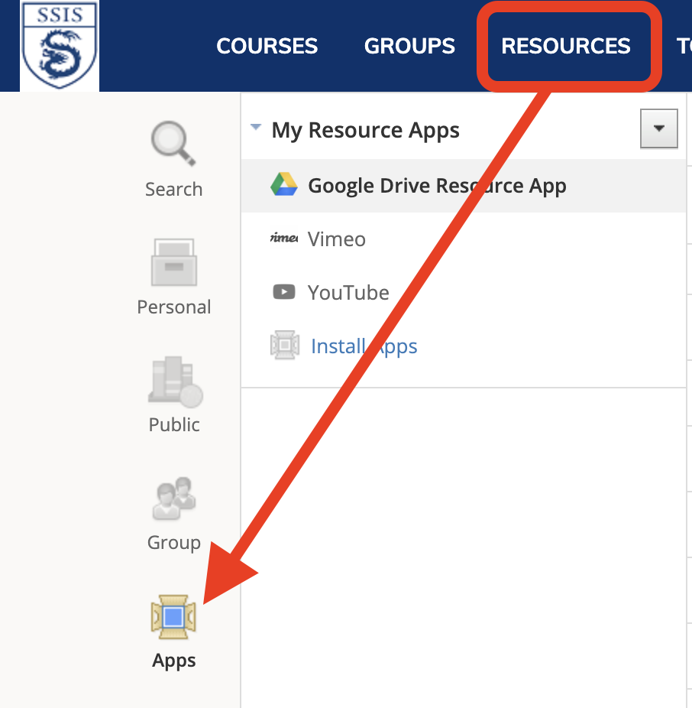Open the dropdown arrow button at panel top
The image size is (692, 708).
click(658, 129)
